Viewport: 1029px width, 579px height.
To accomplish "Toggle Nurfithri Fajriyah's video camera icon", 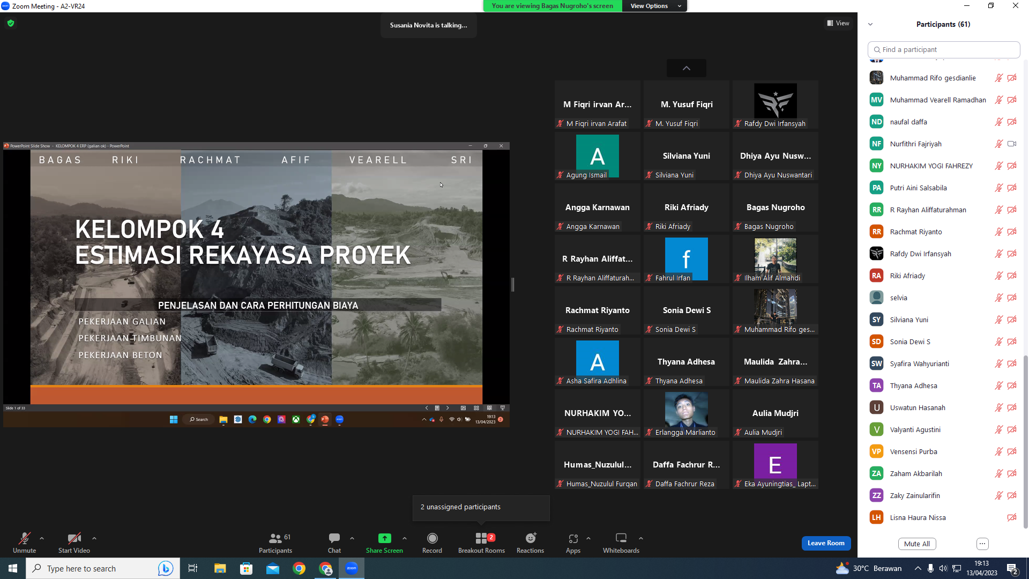I will 1012,144.
